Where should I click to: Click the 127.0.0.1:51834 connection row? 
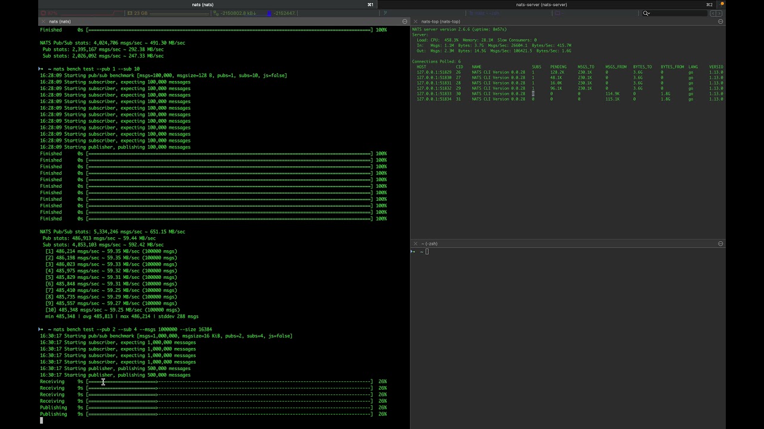570,99
